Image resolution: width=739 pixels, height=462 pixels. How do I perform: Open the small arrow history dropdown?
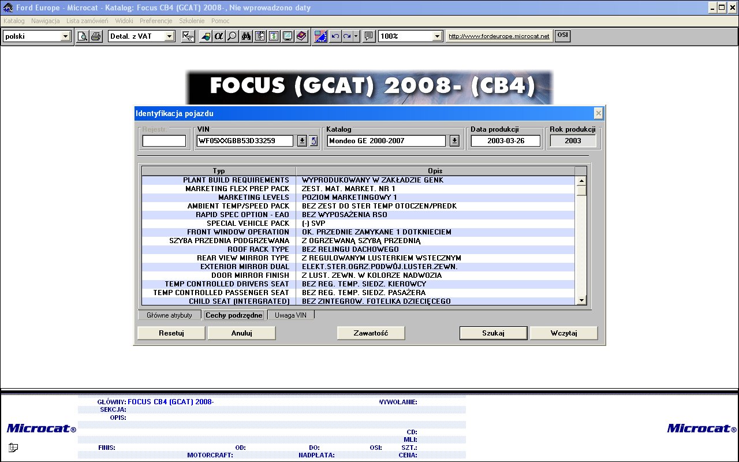coord(356,36)
